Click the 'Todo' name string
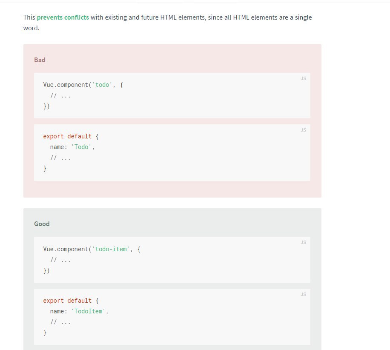This screenshot has width=390, height=350. 81,147
